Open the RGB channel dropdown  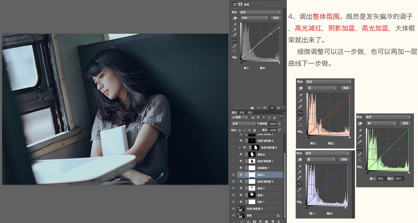coord(254,18)
